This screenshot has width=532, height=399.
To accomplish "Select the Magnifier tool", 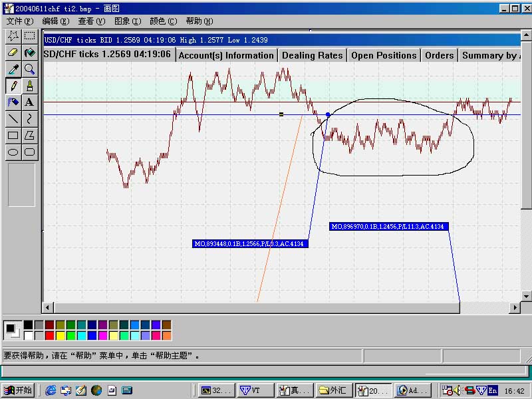I will pyautogui.click(x=28, y=69).
